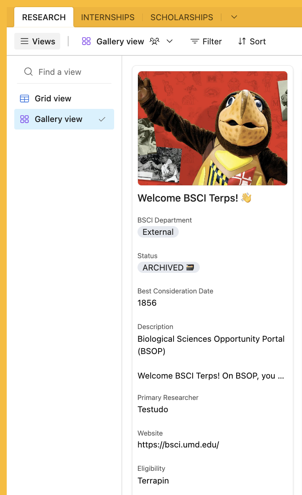This screenshot has height=495, width=302.
Task: Expand the Gallery view dropdown chevron
Action: (x=170, y=41)
